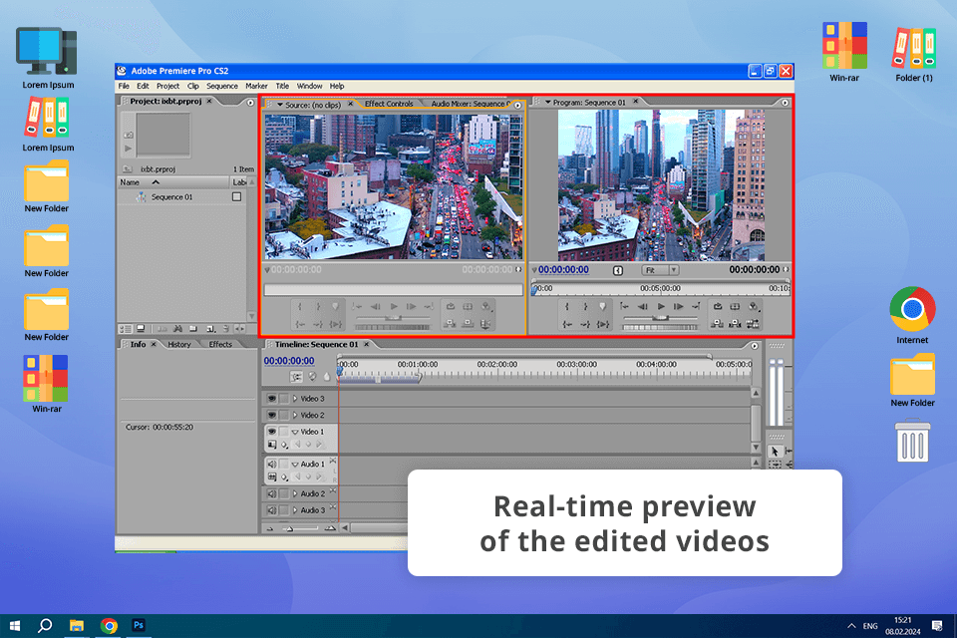Pick the Selection tool in Tools panel
The width and height of the screenshot is (957, 638).
(x=774, y=452)
